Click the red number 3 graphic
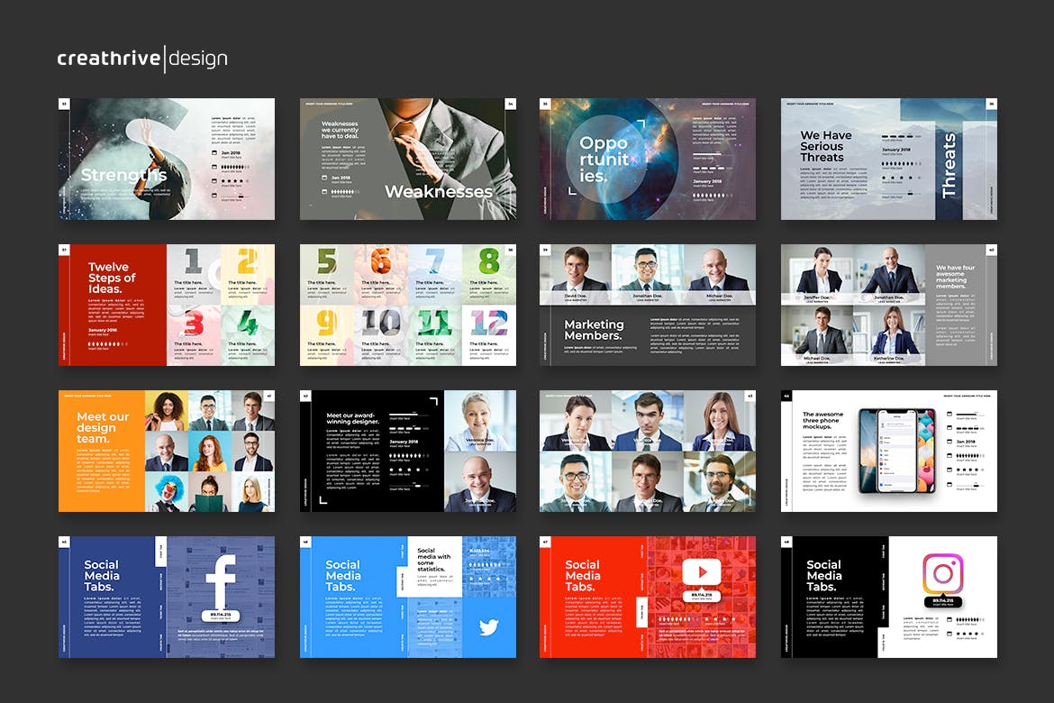Viewport: 1054px width, 703px height. tap(193, 323)
